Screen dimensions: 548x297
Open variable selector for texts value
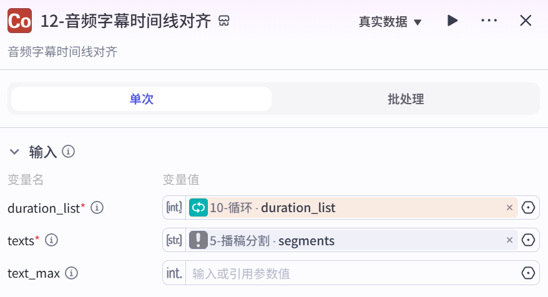coord(528,240)
